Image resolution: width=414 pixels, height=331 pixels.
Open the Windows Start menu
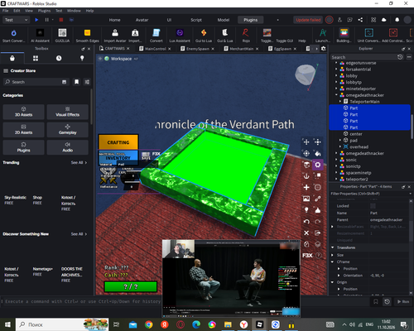[7, 324]
